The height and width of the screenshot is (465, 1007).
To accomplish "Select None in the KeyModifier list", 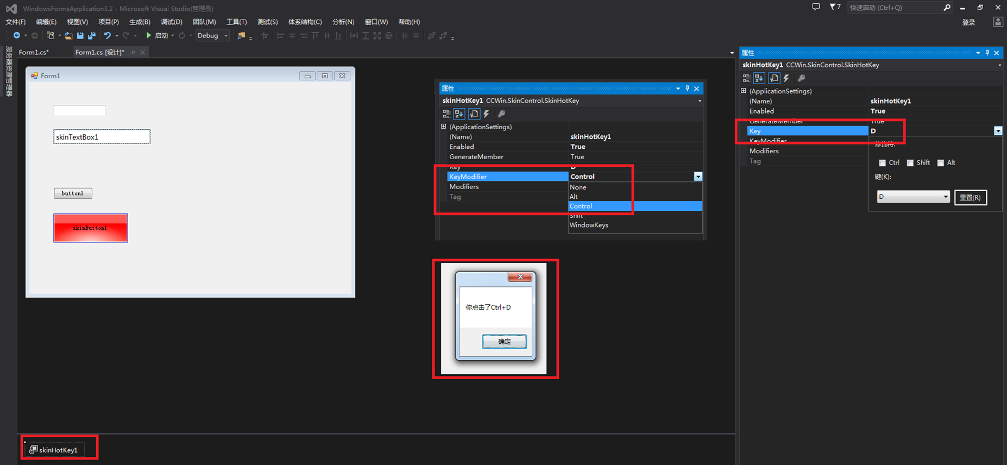I will 635,187.
